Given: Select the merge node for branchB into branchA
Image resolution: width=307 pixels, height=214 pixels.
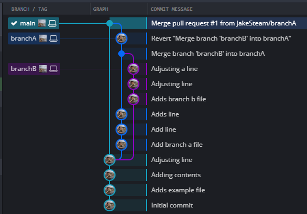Looking at the screenshot, I should point(121,54).
